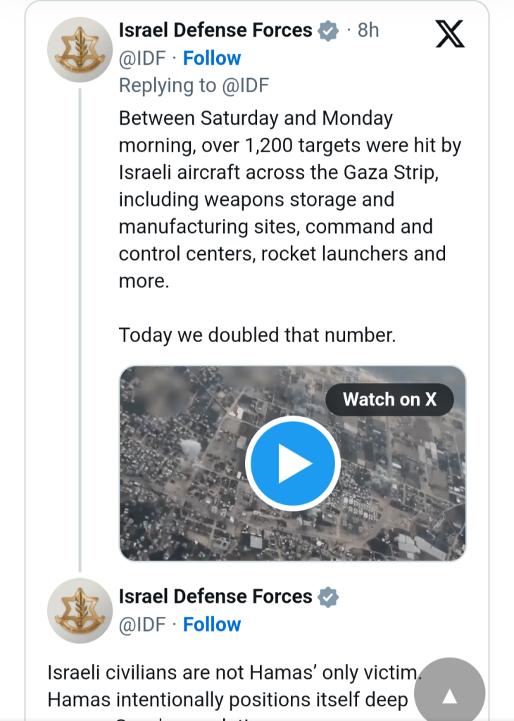Click the @IDF handle in second tweet
The width and height of the screenshot is (514, 721).
click(x=142, y=625)
